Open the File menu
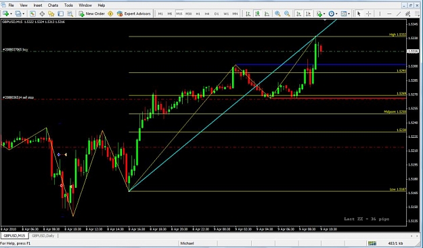Screen dimensions: 423x248 pyautogui.click(x=11, y=5)
